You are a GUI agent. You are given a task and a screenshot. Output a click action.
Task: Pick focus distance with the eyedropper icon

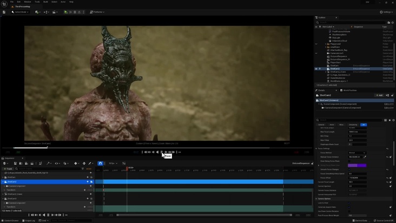[x=365, y=157]
